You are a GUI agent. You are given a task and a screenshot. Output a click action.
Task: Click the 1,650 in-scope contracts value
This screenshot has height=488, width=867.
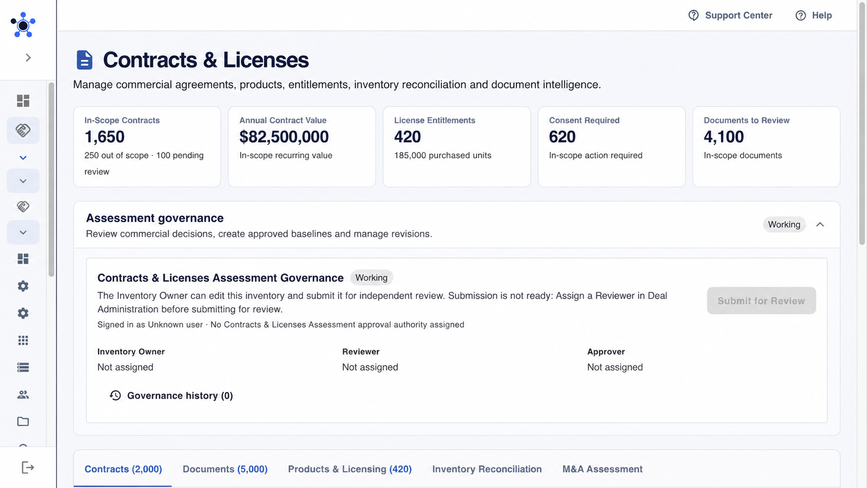click(x=104, y=137)
